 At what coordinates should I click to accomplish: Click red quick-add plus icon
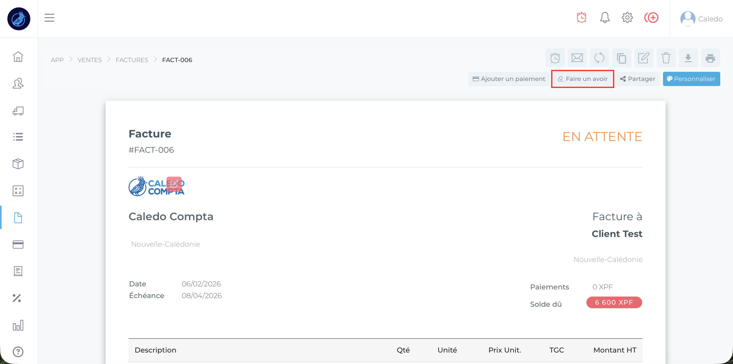click(651, 18)
